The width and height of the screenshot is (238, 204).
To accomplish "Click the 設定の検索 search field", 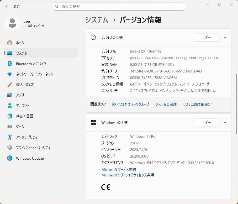I will click(x=119, y=7).
